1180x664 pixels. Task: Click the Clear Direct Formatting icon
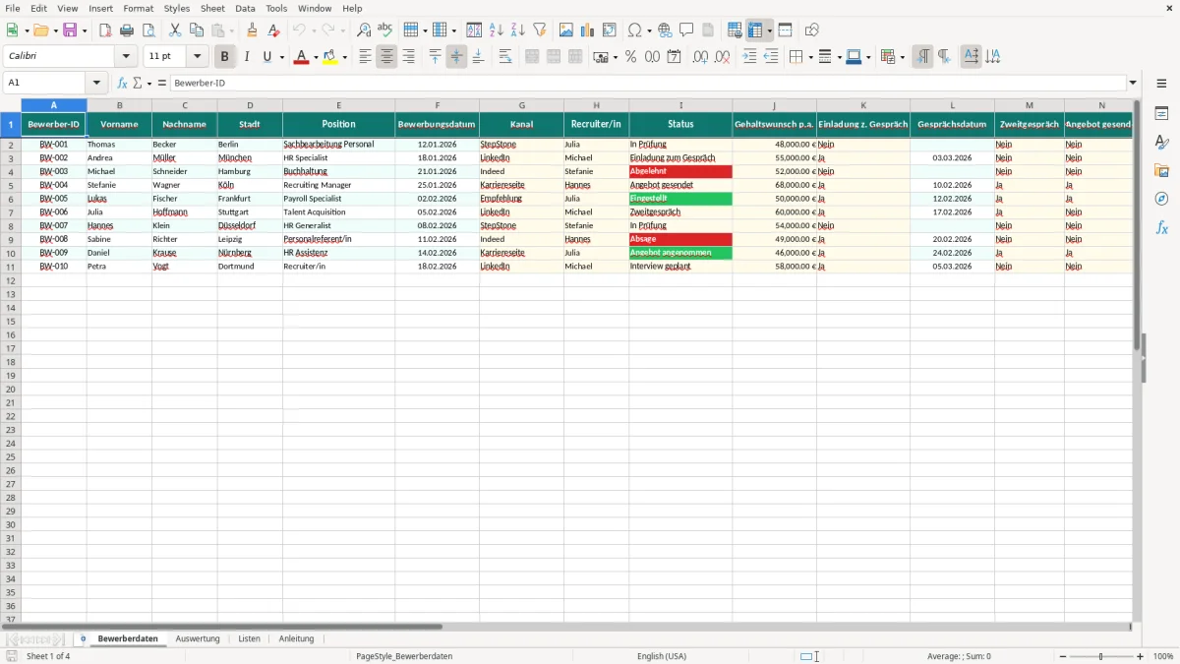pos(273,30)
